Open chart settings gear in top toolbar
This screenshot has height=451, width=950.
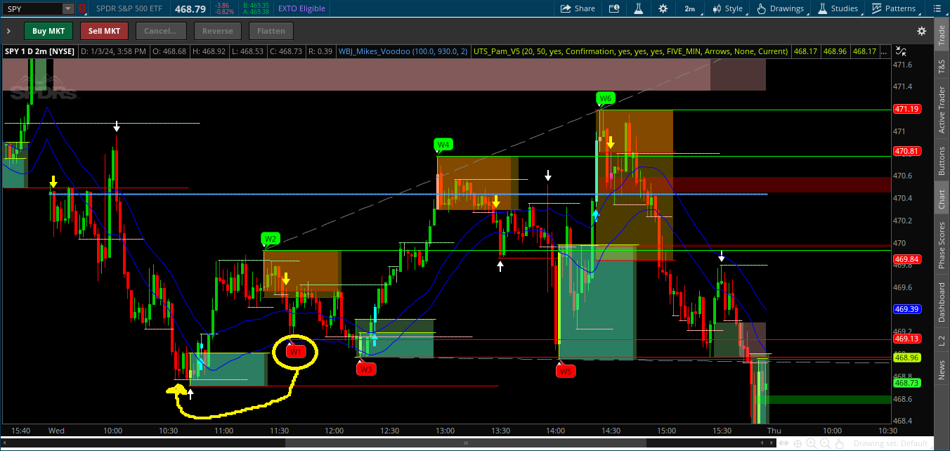click(663, 8)
